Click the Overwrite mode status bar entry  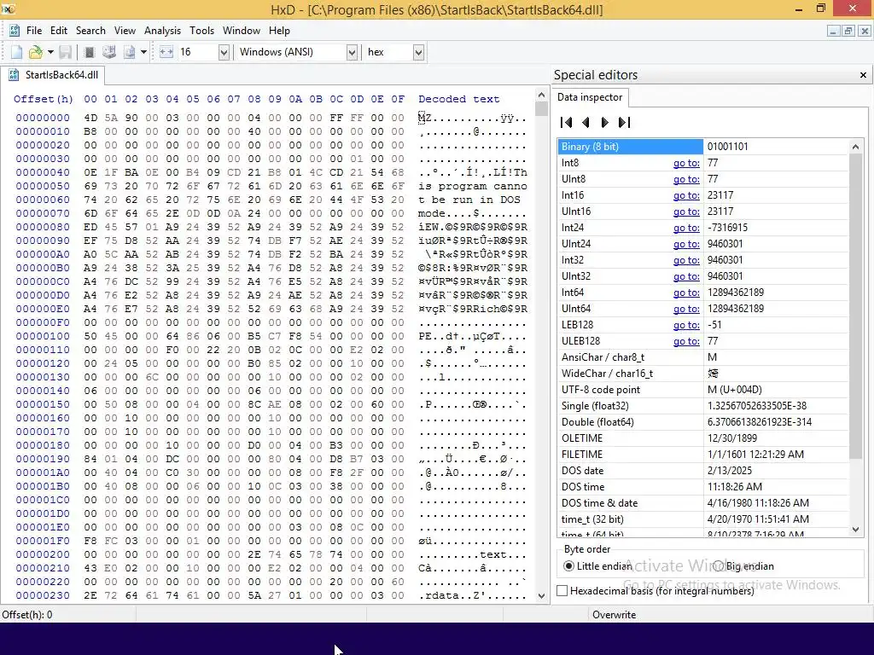pyautogui.click(x=614, y=615)
